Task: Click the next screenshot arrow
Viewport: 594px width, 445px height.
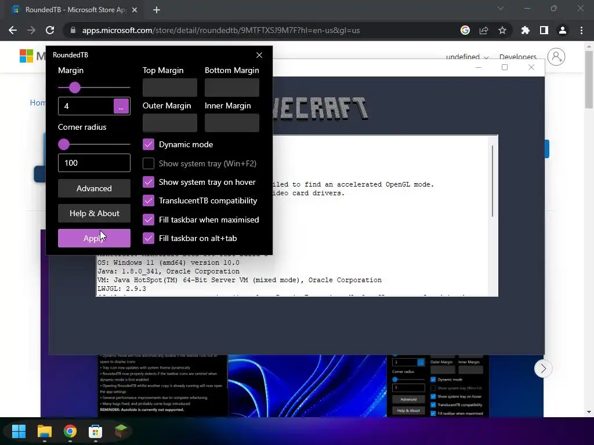Action: (543, 369)
